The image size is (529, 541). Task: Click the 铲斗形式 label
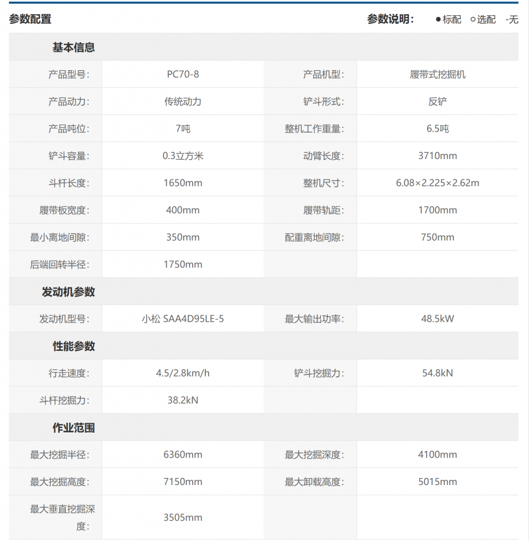coord(324,101)
